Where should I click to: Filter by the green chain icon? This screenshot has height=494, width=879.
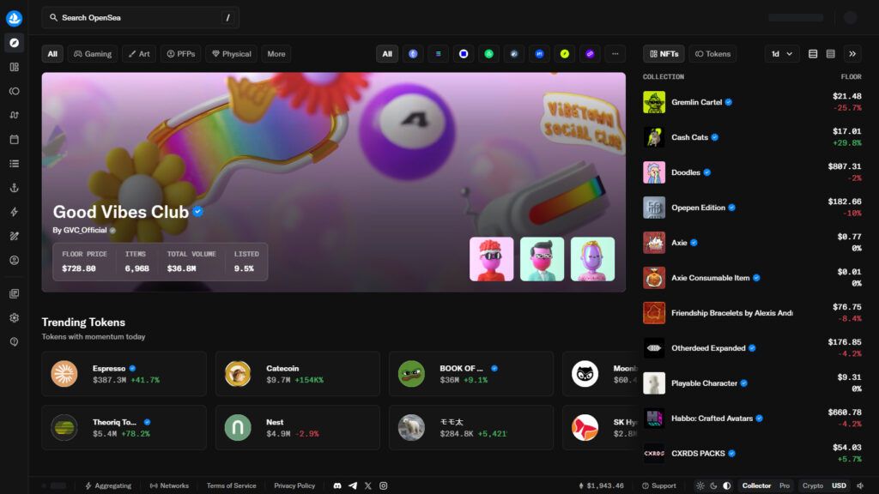click(x=488, y=54)
